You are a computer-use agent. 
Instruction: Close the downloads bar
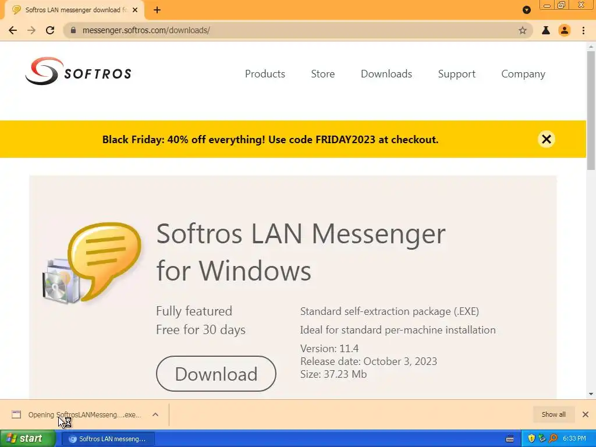tap(586, 414)
